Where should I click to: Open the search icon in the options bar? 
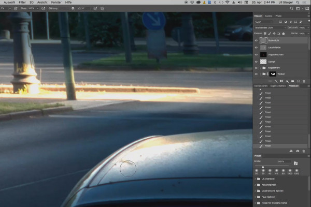click(291, 8)
